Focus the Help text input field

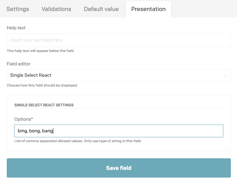tap(118, 40)
